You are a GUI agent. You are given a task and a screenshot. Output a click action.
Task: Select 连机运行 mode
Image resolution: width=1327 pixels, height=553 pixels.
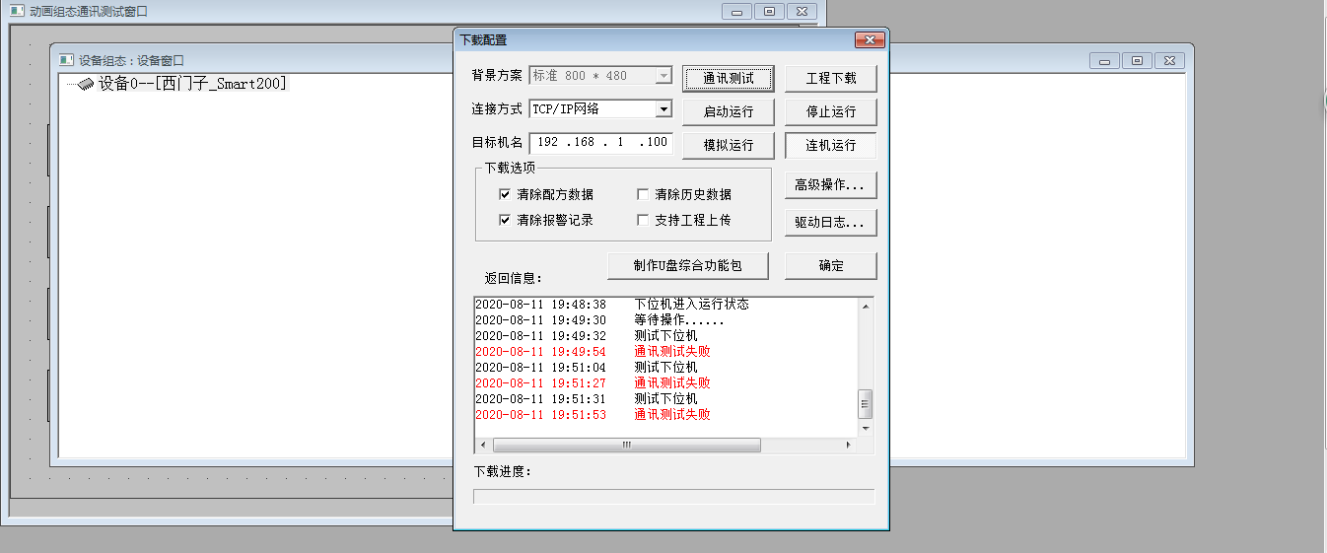pyautogui.click(x=830, y=145)
